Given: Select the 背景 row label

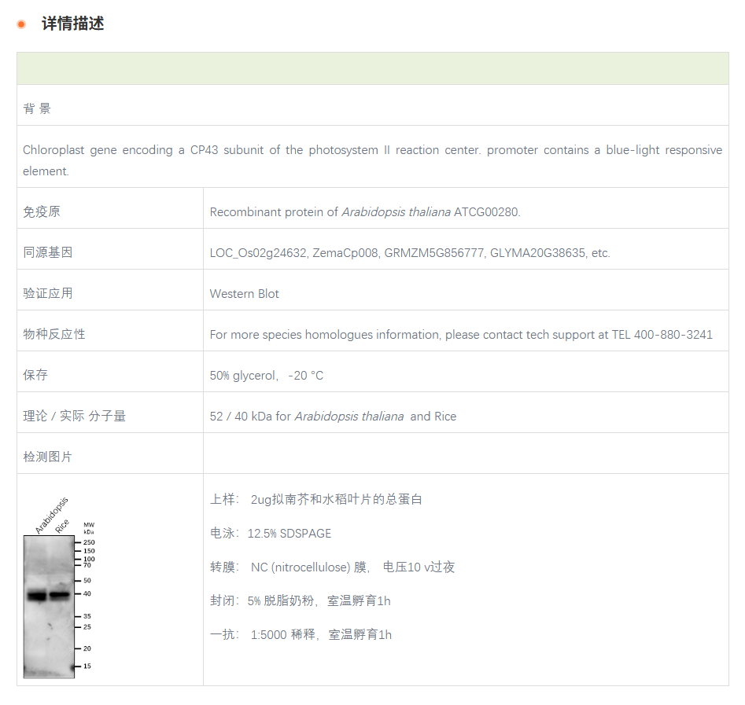Looking at the screenshot, I should pyautogui.click(x=37, y=108).
